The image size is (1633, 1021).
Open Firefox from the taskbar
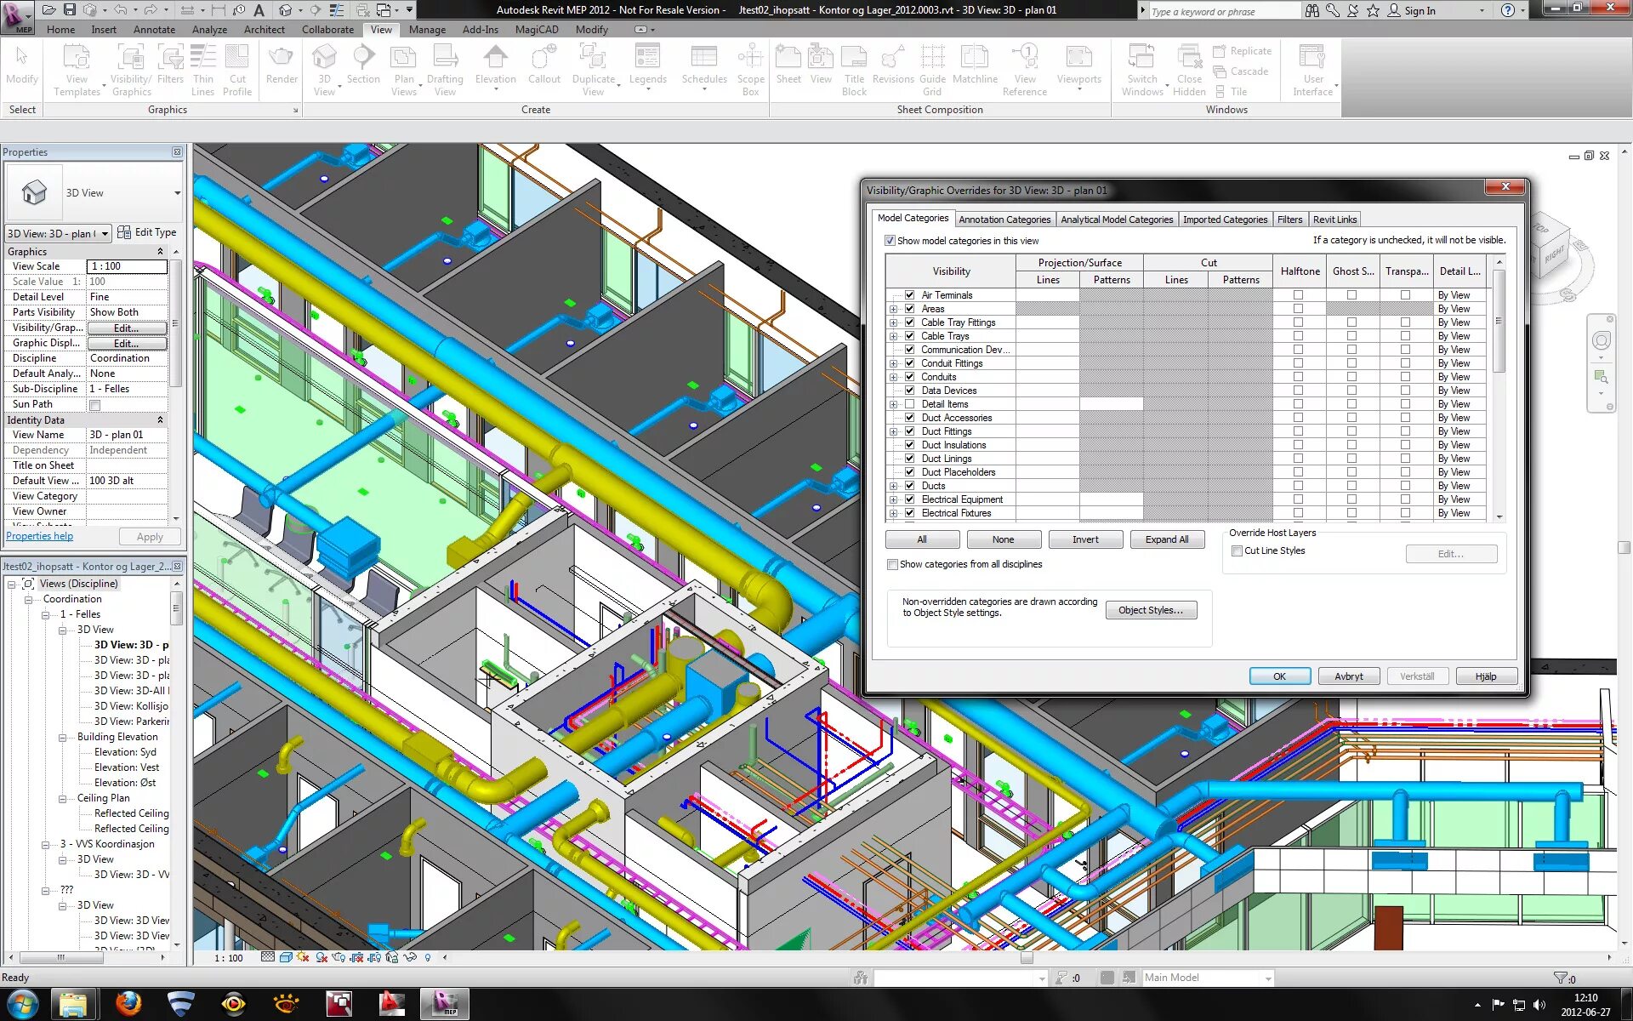pyautogui.click(x=128, y=1004)
